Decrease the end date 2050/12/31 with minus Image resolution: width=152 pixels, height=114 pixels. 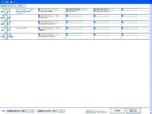pyautogui.click(x=59, y=111)
